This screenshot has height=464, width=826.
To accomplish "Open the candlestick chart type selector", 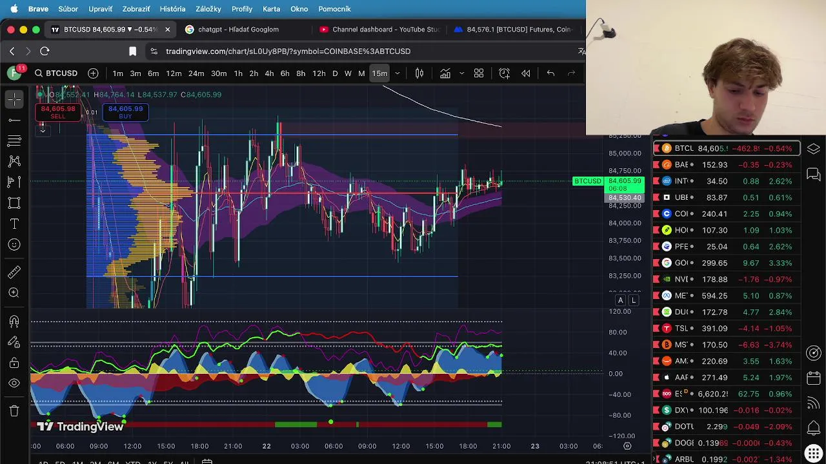I will pyautogui.click(x=419, y=73).
